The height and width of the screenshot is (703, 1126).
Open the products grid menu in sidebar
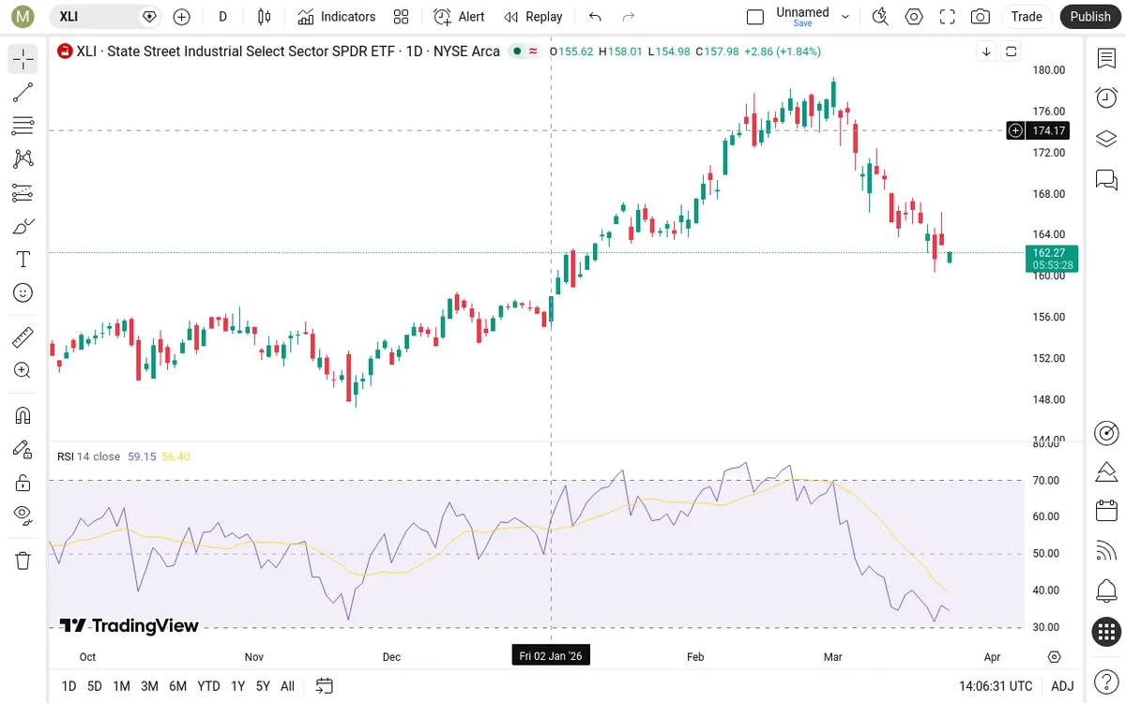pos(1106,631)
